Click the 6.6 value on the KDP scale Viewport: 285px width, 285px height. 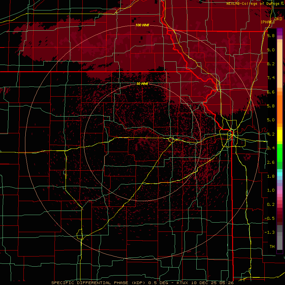(x=271, y=92)
